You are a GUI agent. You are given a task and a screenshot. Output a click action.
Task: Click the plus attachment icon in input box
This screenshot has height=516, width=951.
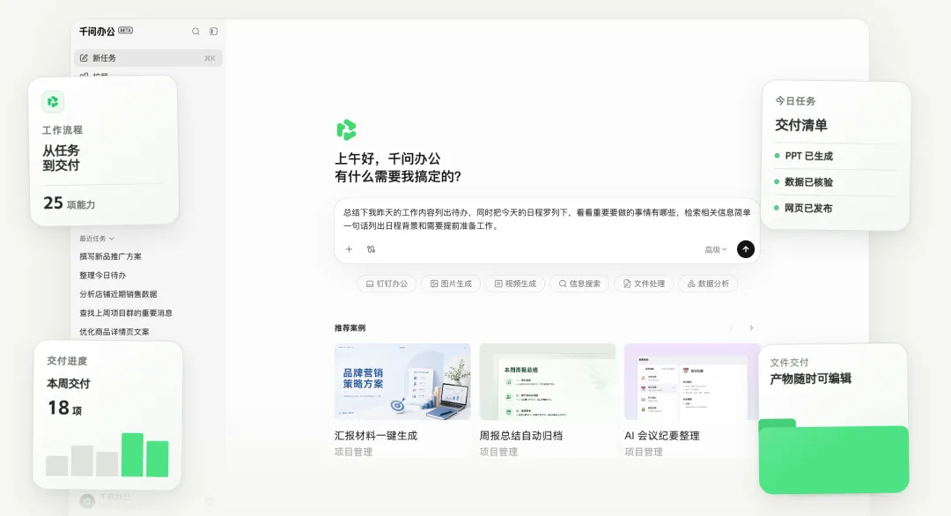click(x=349, y=249)
